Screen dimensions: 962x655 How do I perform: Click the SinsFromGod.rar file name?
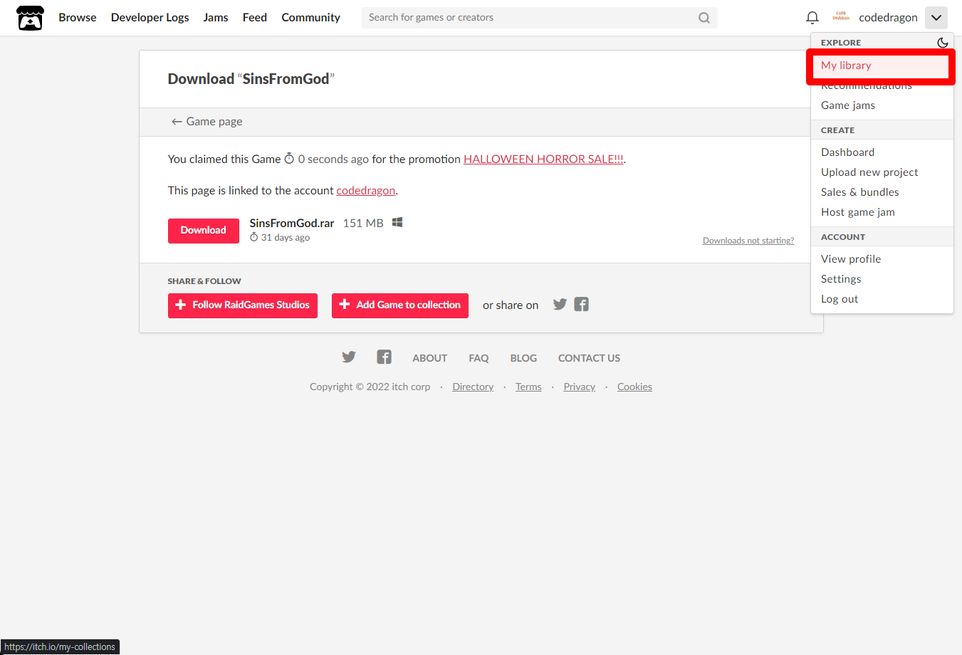[x=292, y=224]
